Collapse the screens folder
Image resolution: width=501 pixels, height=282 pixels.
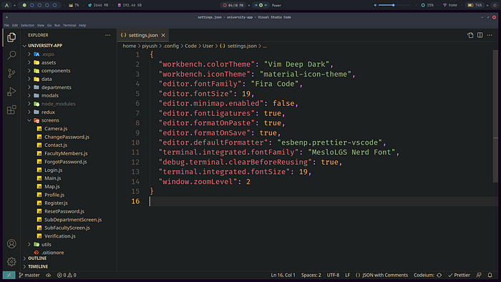click(50, 120)
